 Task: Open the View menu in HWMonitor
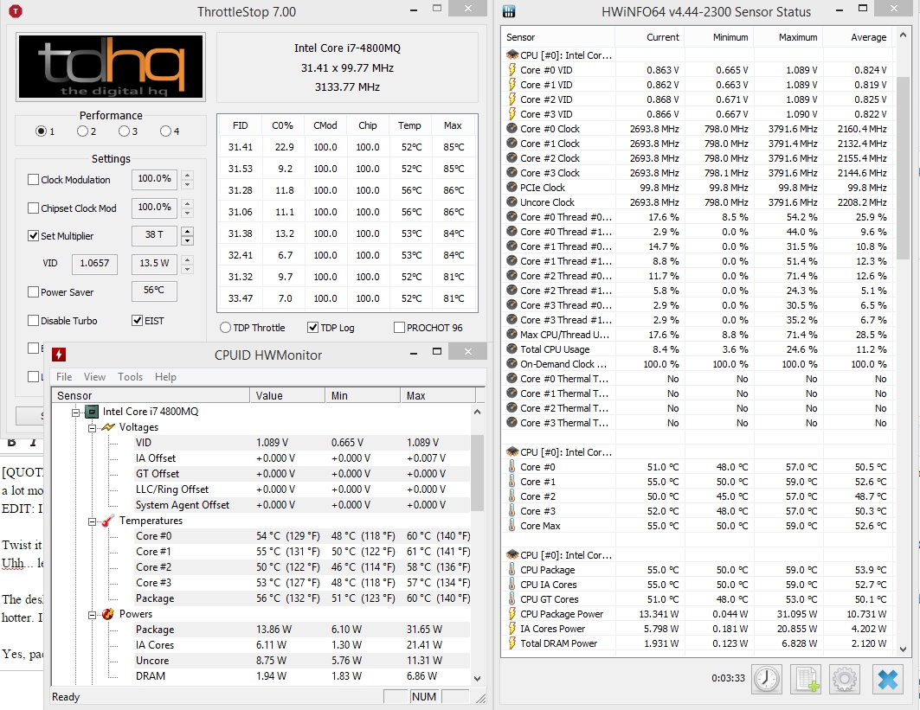(x=94, y=377)
